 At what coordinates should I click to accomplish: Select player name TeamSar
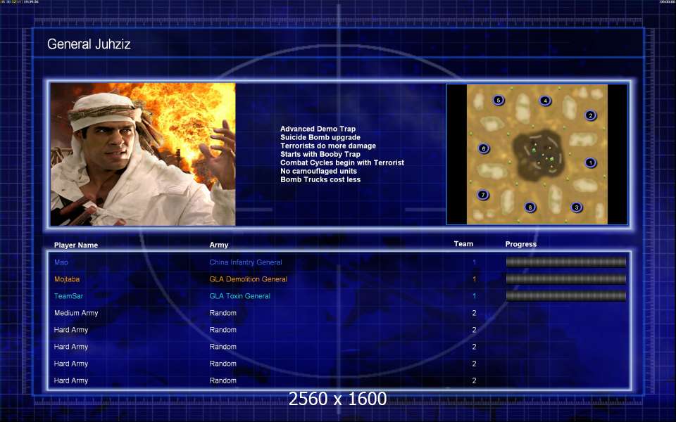click(68, 296)
